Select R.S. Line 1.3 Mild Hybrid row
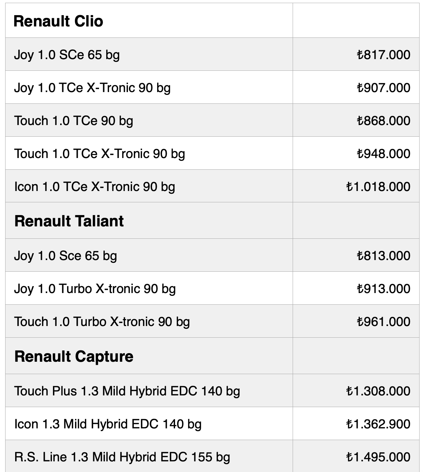The image size is (423, 472). pos(122,457)
